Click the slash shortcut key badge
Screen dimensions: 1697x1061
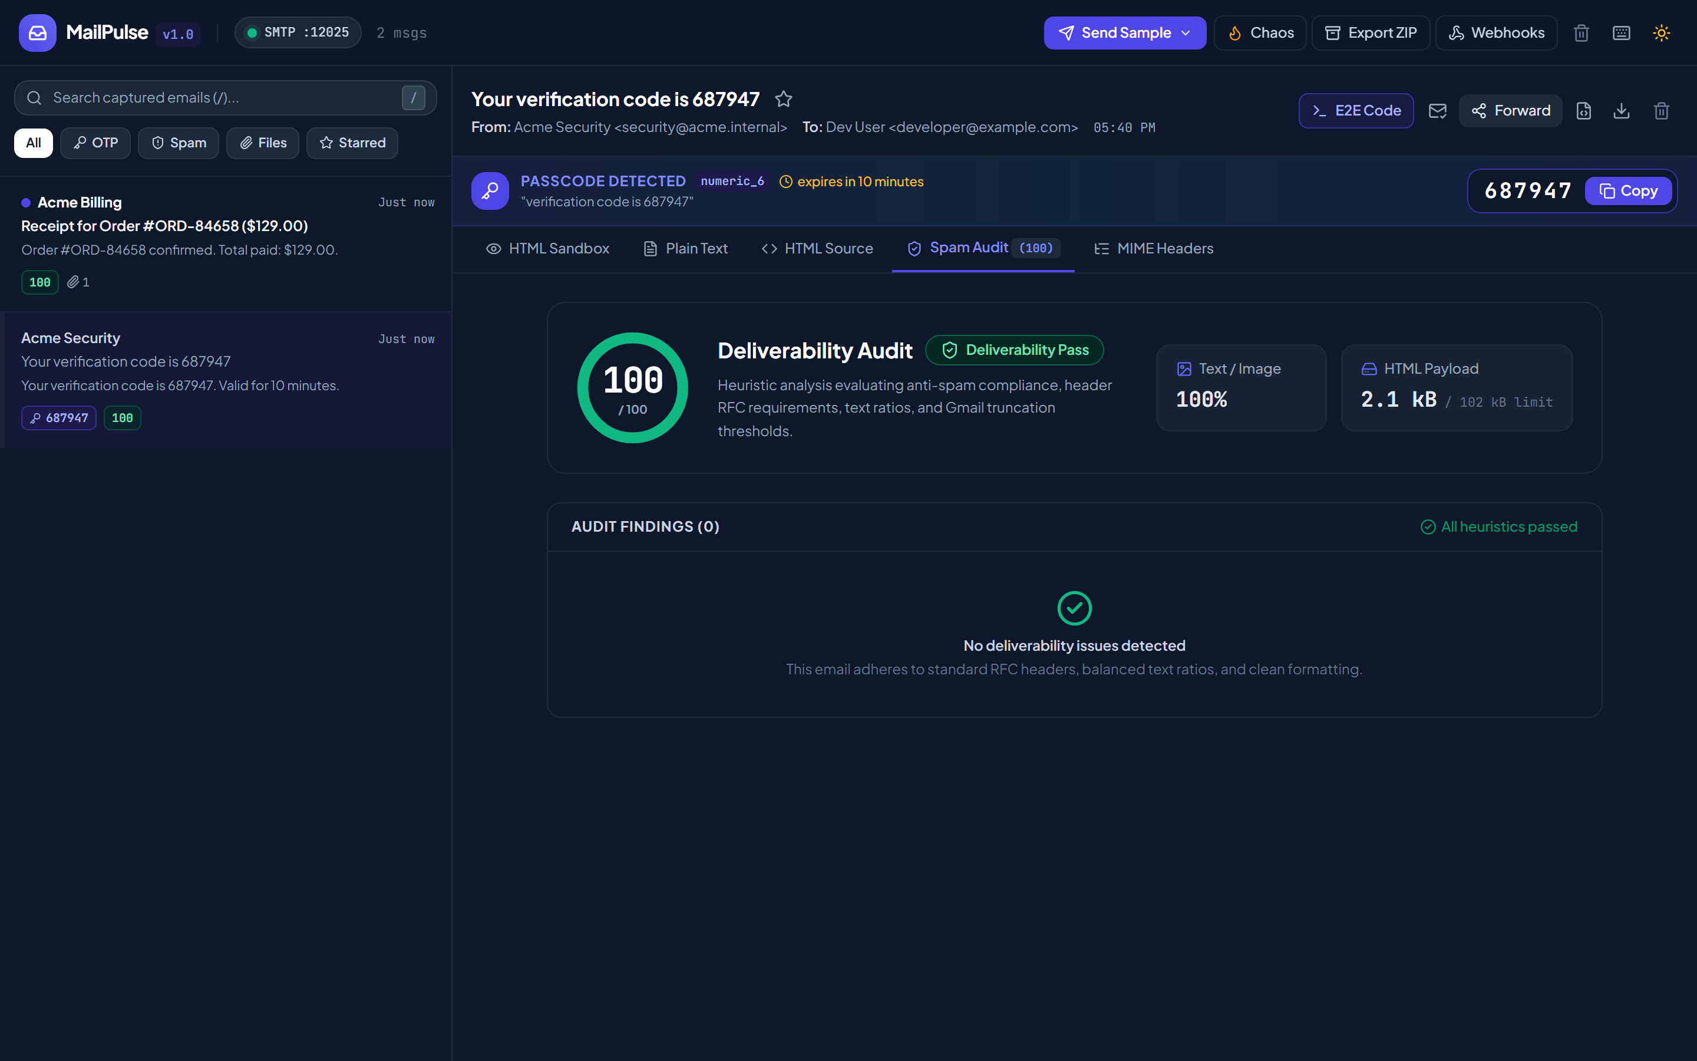(414, 97)
